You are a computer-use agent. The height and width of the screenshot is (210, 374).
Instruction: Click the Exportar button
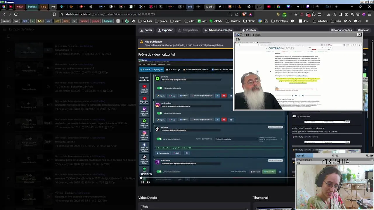[165, 30]
